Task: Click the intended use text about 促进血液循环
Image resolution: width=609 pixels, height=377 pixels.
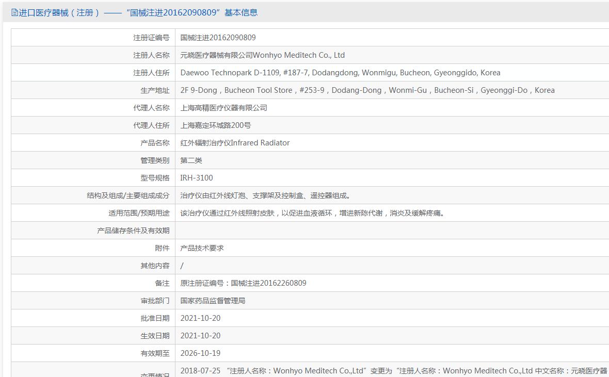Action: (x=312, y=213)
